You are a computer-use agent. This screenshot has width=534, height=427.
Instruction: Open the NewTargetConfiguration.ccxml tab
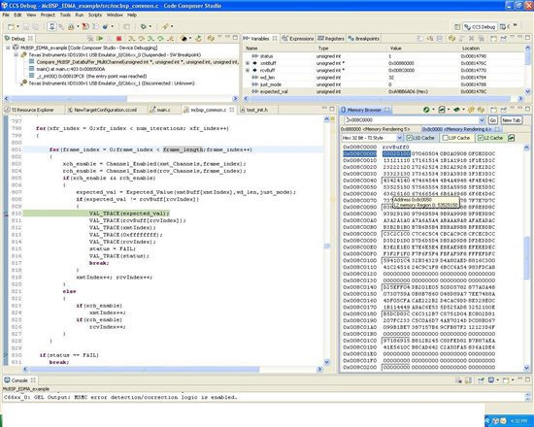click(106, 110)
